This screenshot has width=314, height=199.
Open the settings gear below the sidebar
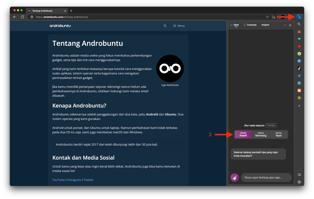(x=299, y=182)
